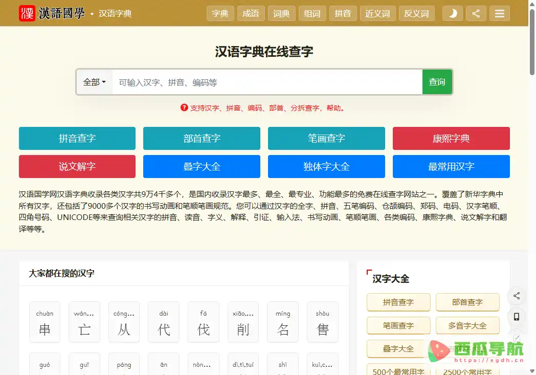Image resolution: width=536 pixels, height=375 pixels.
Task: Focus the character search input field
Action: click(x=267, y=82)
